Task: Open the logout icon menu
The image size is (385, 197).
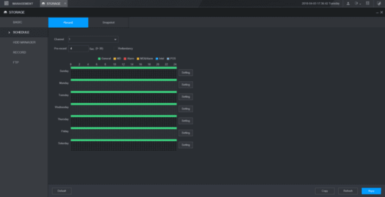Action: pos(357,3)
